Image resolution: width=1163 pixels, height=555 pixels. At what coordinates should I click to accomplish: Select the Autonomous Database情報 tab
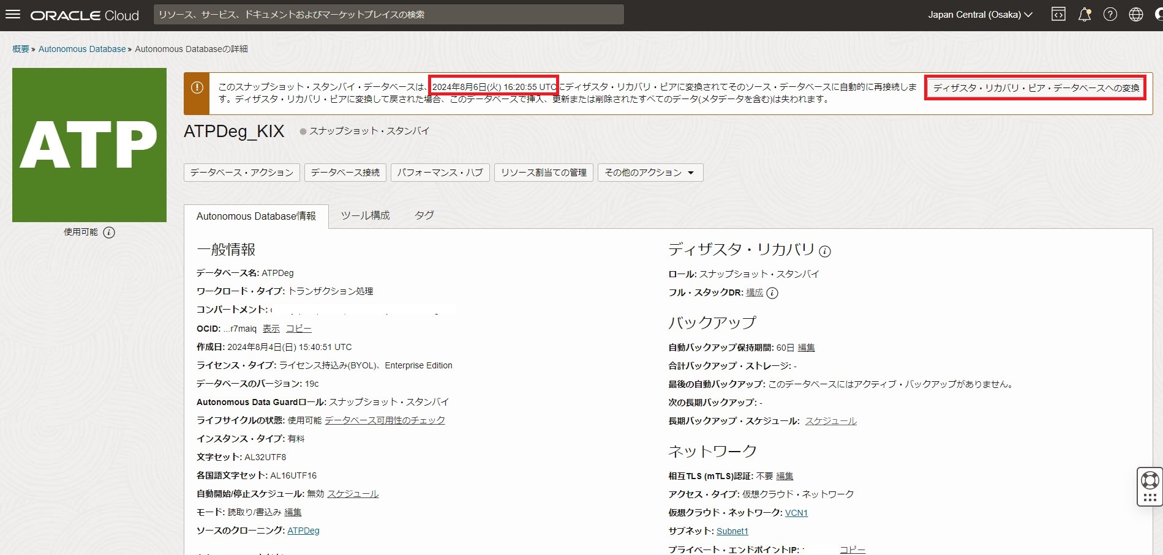[x=256, y=216]
